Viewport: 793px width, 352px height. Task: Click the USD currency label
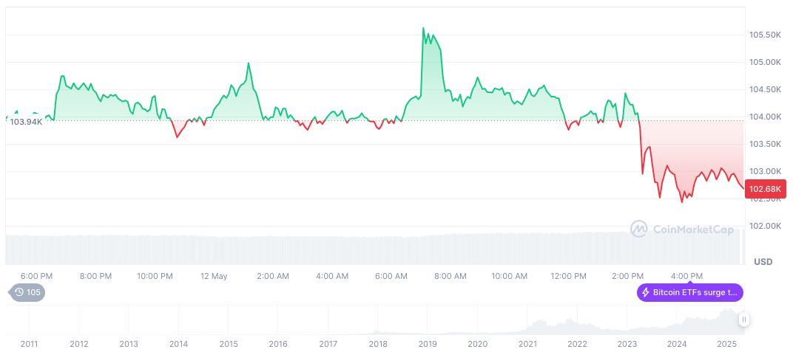tap(763, 262)
